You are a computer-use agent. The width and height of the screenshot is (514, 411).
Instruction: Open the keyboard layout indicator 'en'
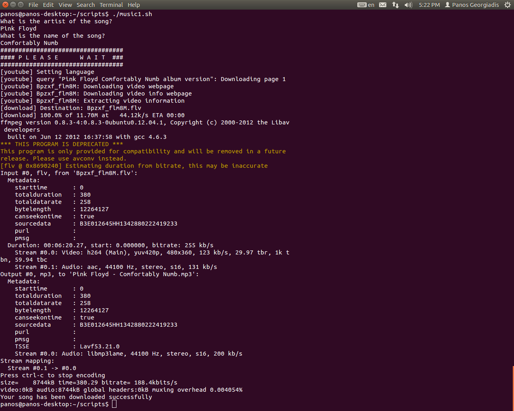366,5
